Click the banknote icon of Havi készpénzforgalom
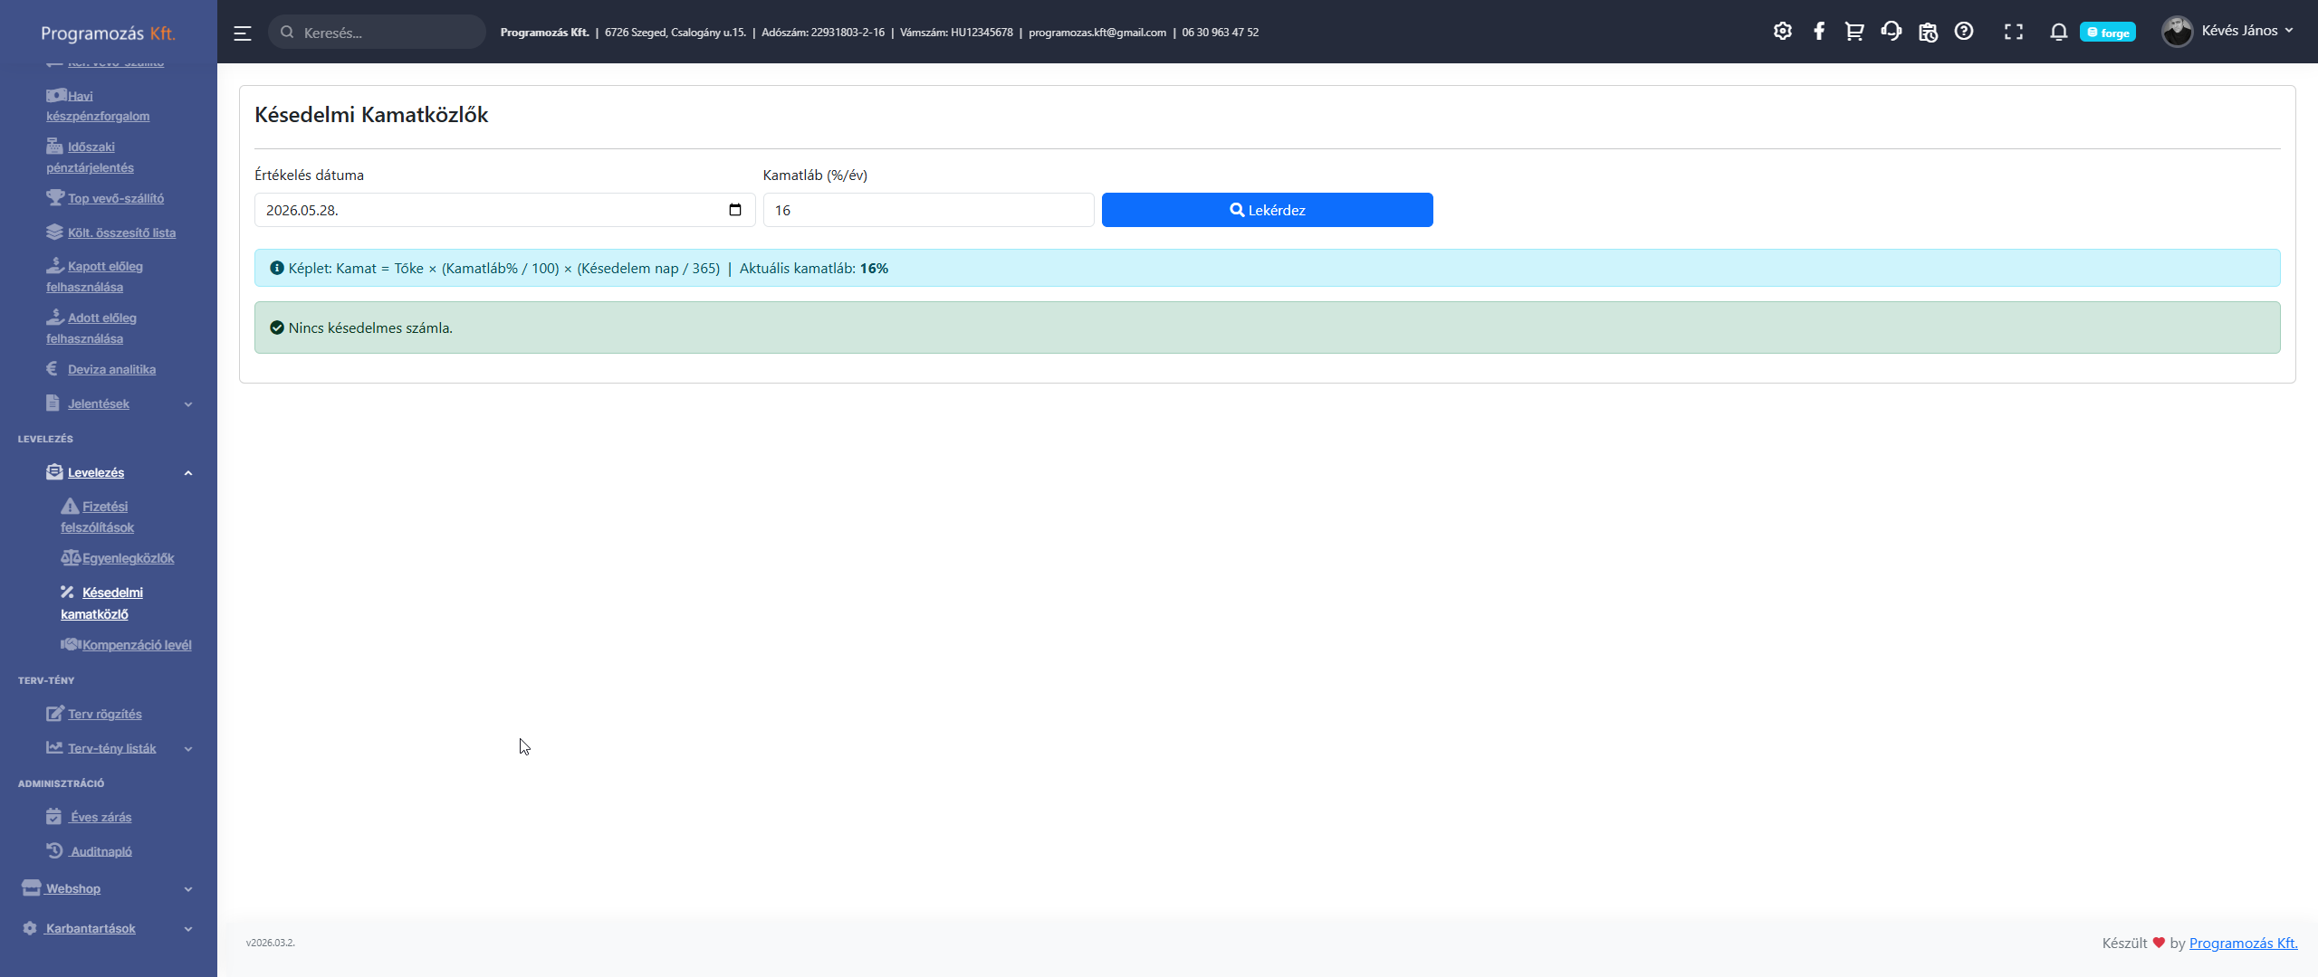The image size is (2318, 977). point(56,95)
